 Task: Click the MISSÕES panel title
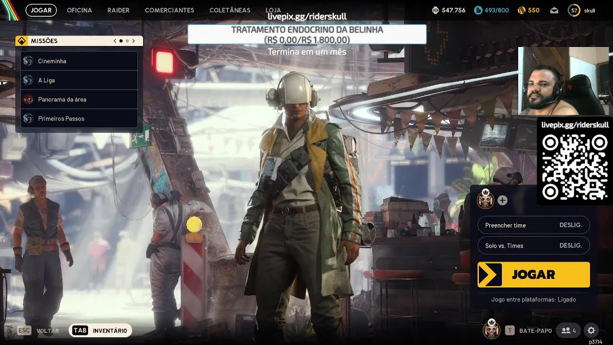tap(44, 41)
